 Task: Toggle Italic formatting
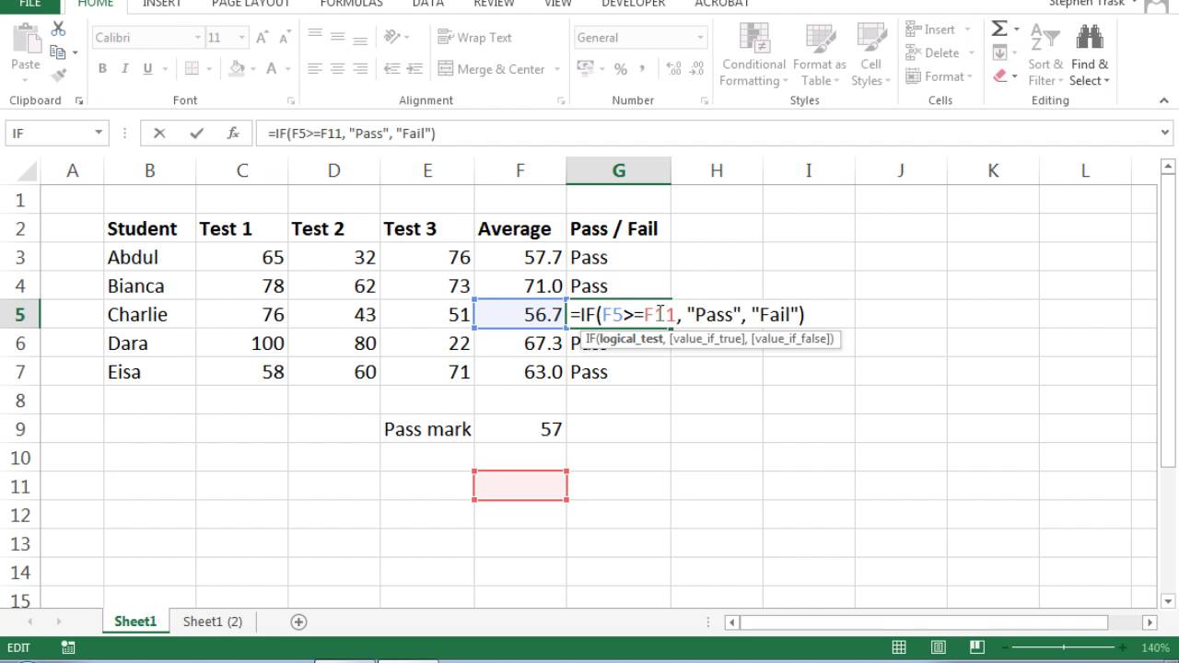click(x=124, y=68)
